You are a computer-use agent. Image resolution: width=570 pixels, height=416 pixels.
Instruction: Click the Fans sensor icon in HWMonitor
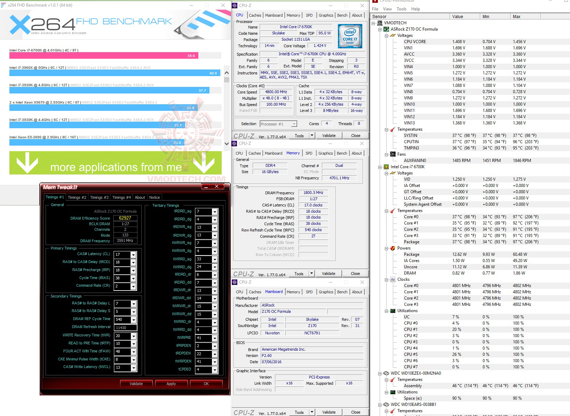pyautogui.click(x=392, y=154)
